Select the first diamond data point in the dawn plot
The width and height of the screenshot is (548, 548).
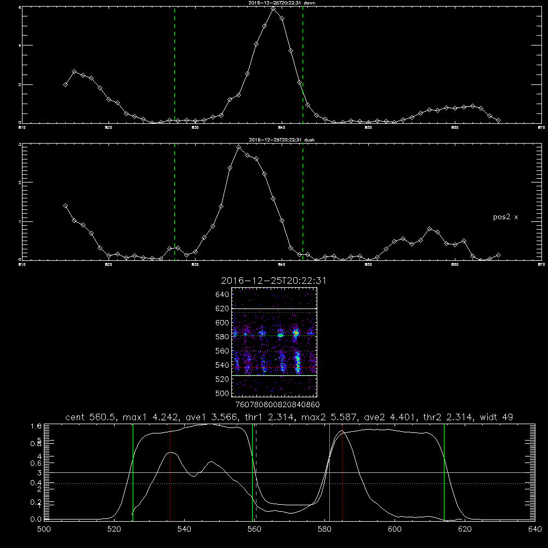click(65, 84)
